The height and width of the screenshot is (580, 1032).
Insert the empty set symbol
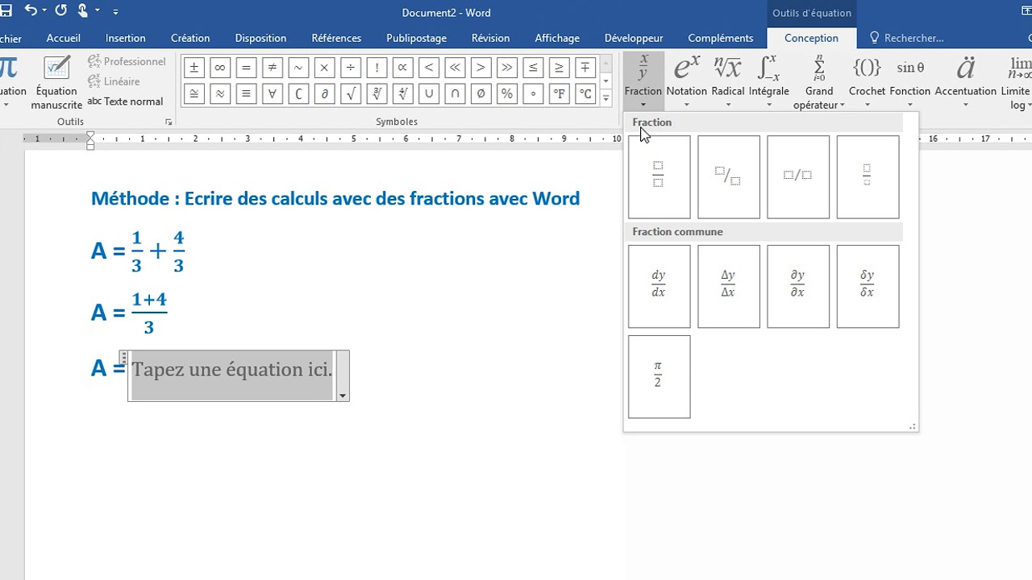[x=481, y=94]
